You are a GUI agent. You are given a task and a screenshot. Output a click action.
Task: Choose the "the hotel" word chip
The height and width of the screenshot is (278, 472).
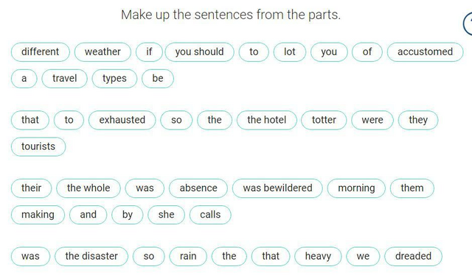coord(267,120)
